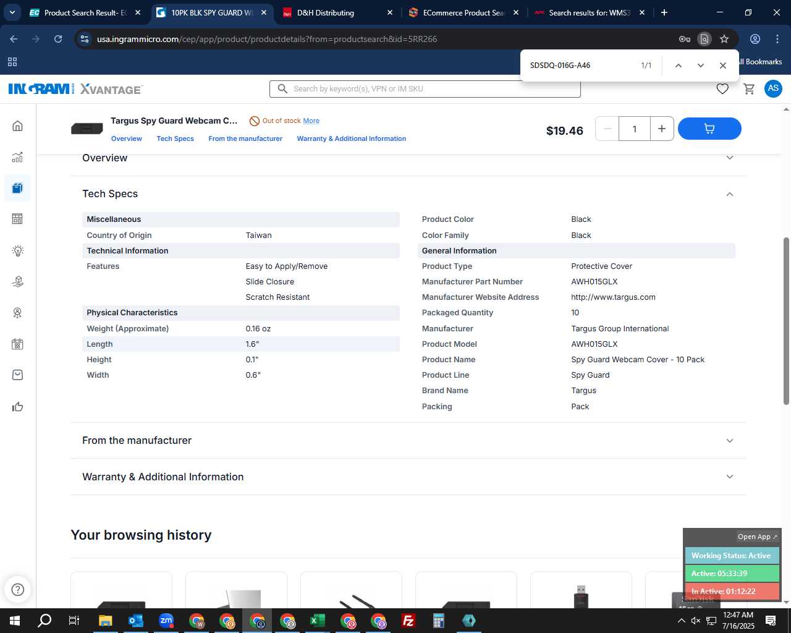Open the analytics chart icon in sidebar
The height and width of the screenshot is (633, 791).
(x=17, y=157)
